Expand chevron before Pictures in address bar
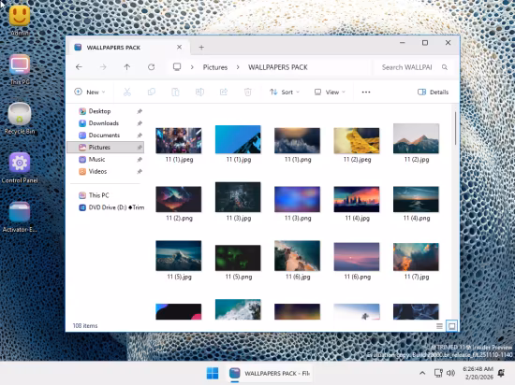 pos(192,67)
